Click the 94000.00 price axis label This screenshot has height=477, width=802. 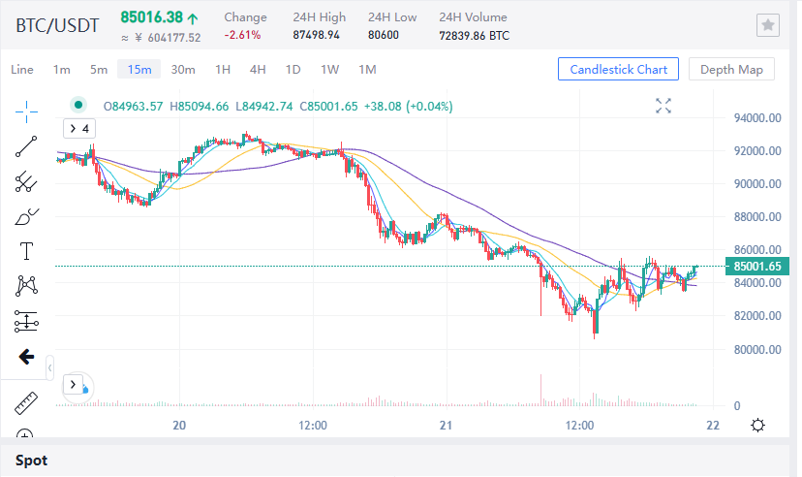pos(757,117)
